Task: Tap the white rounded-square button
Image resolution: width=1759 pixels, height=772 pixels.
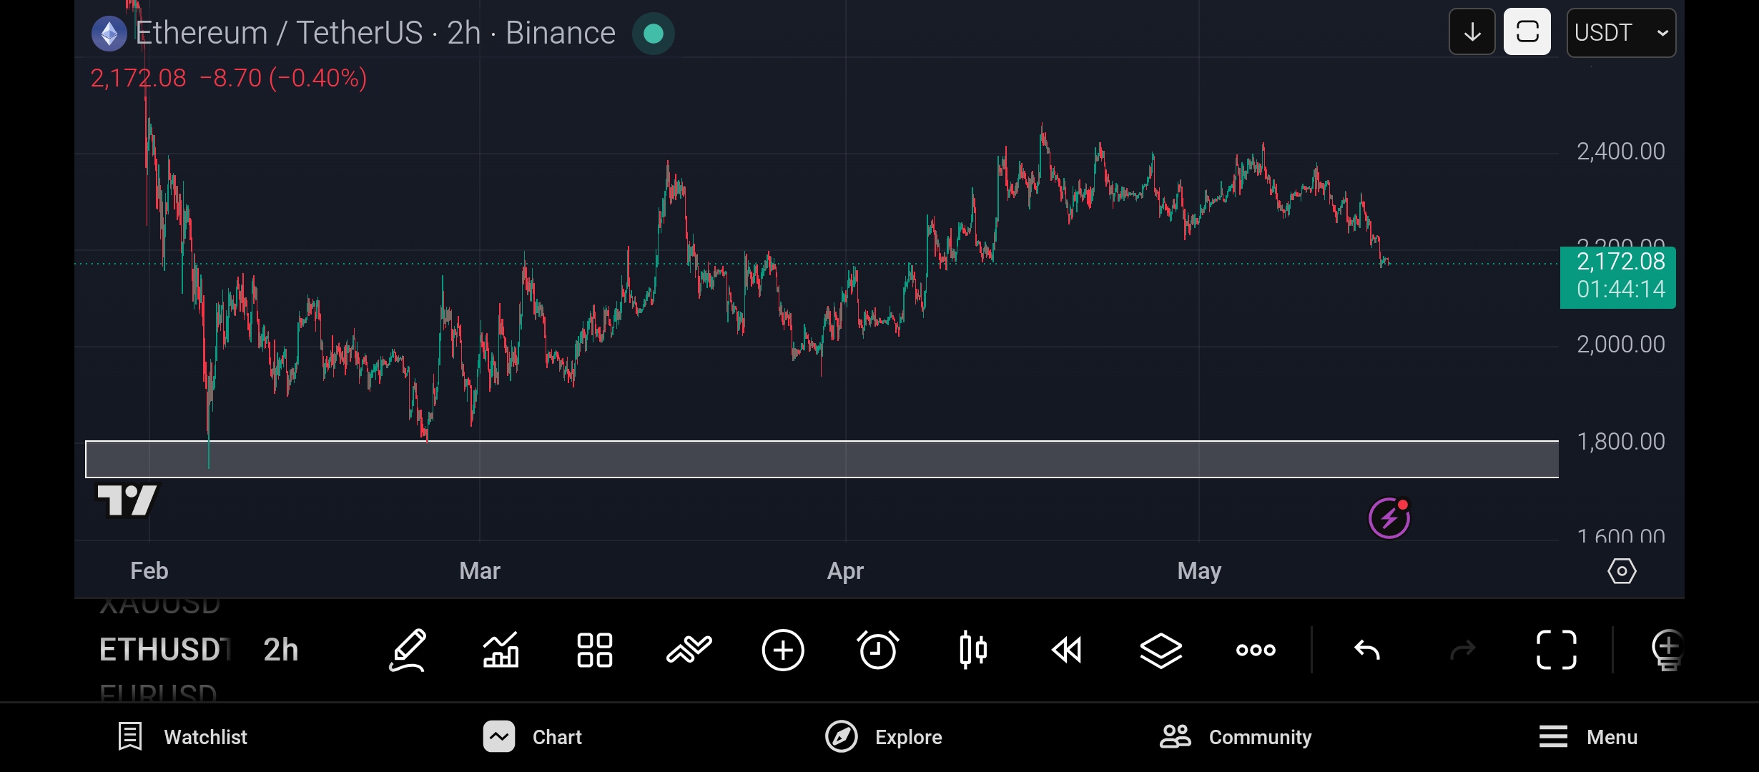Action: (1527, 32)
